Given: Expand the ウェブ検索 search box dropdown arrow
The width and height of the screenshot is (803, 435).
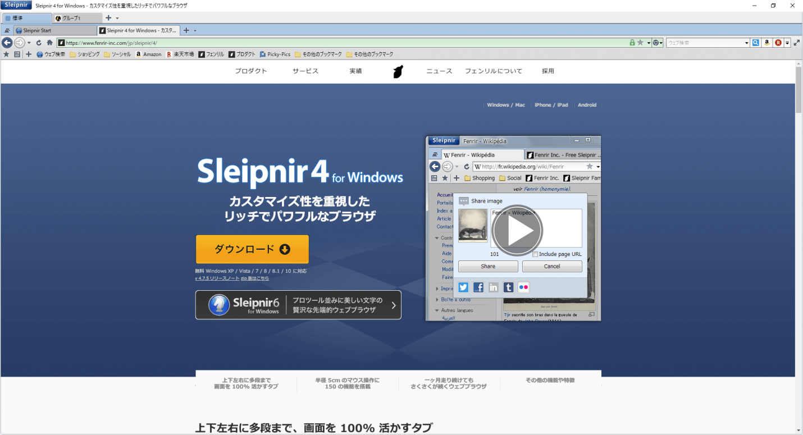Looking at the screenshot, I should pyautogui.click(x=746, y=43).
